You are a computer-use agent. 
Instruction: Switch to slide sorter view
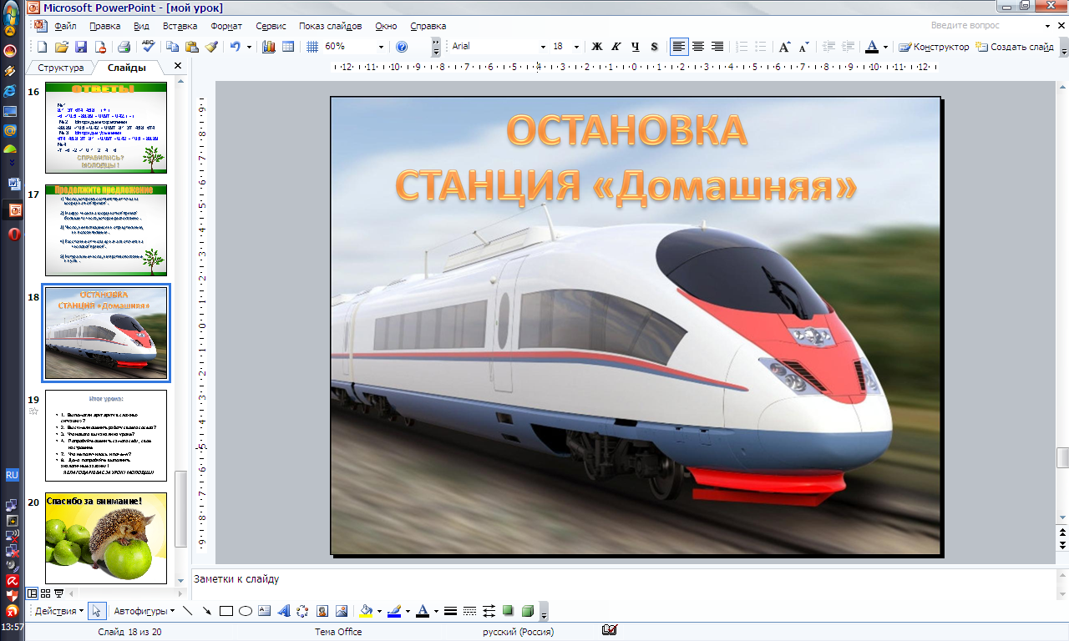point(46,593)
